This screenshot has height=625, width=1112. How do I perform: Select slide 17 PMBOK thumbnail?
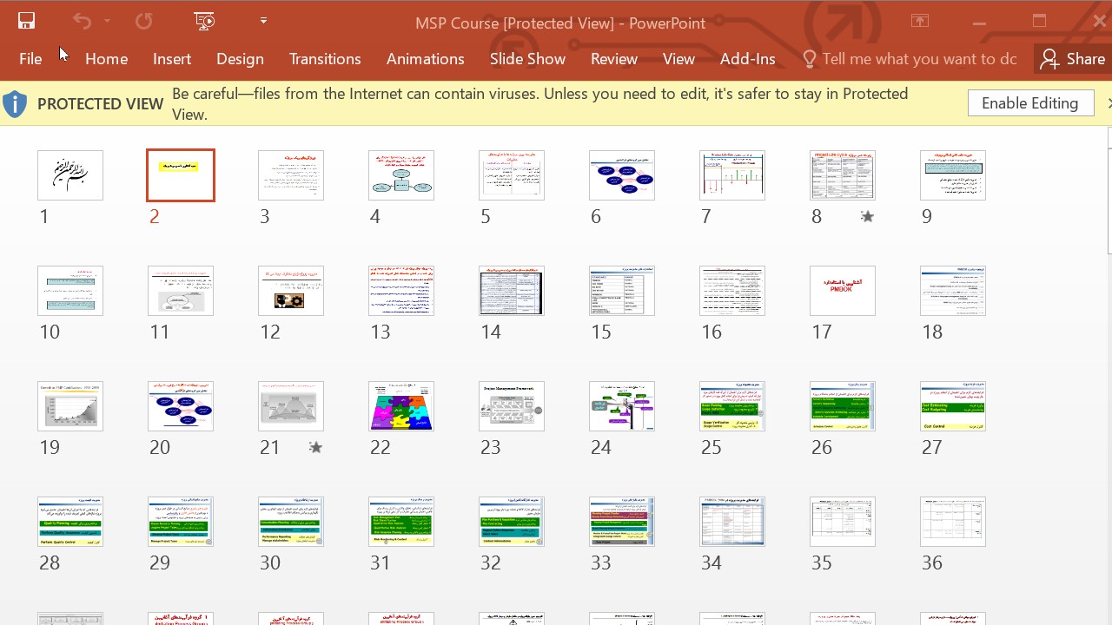[x=843, y=291]
